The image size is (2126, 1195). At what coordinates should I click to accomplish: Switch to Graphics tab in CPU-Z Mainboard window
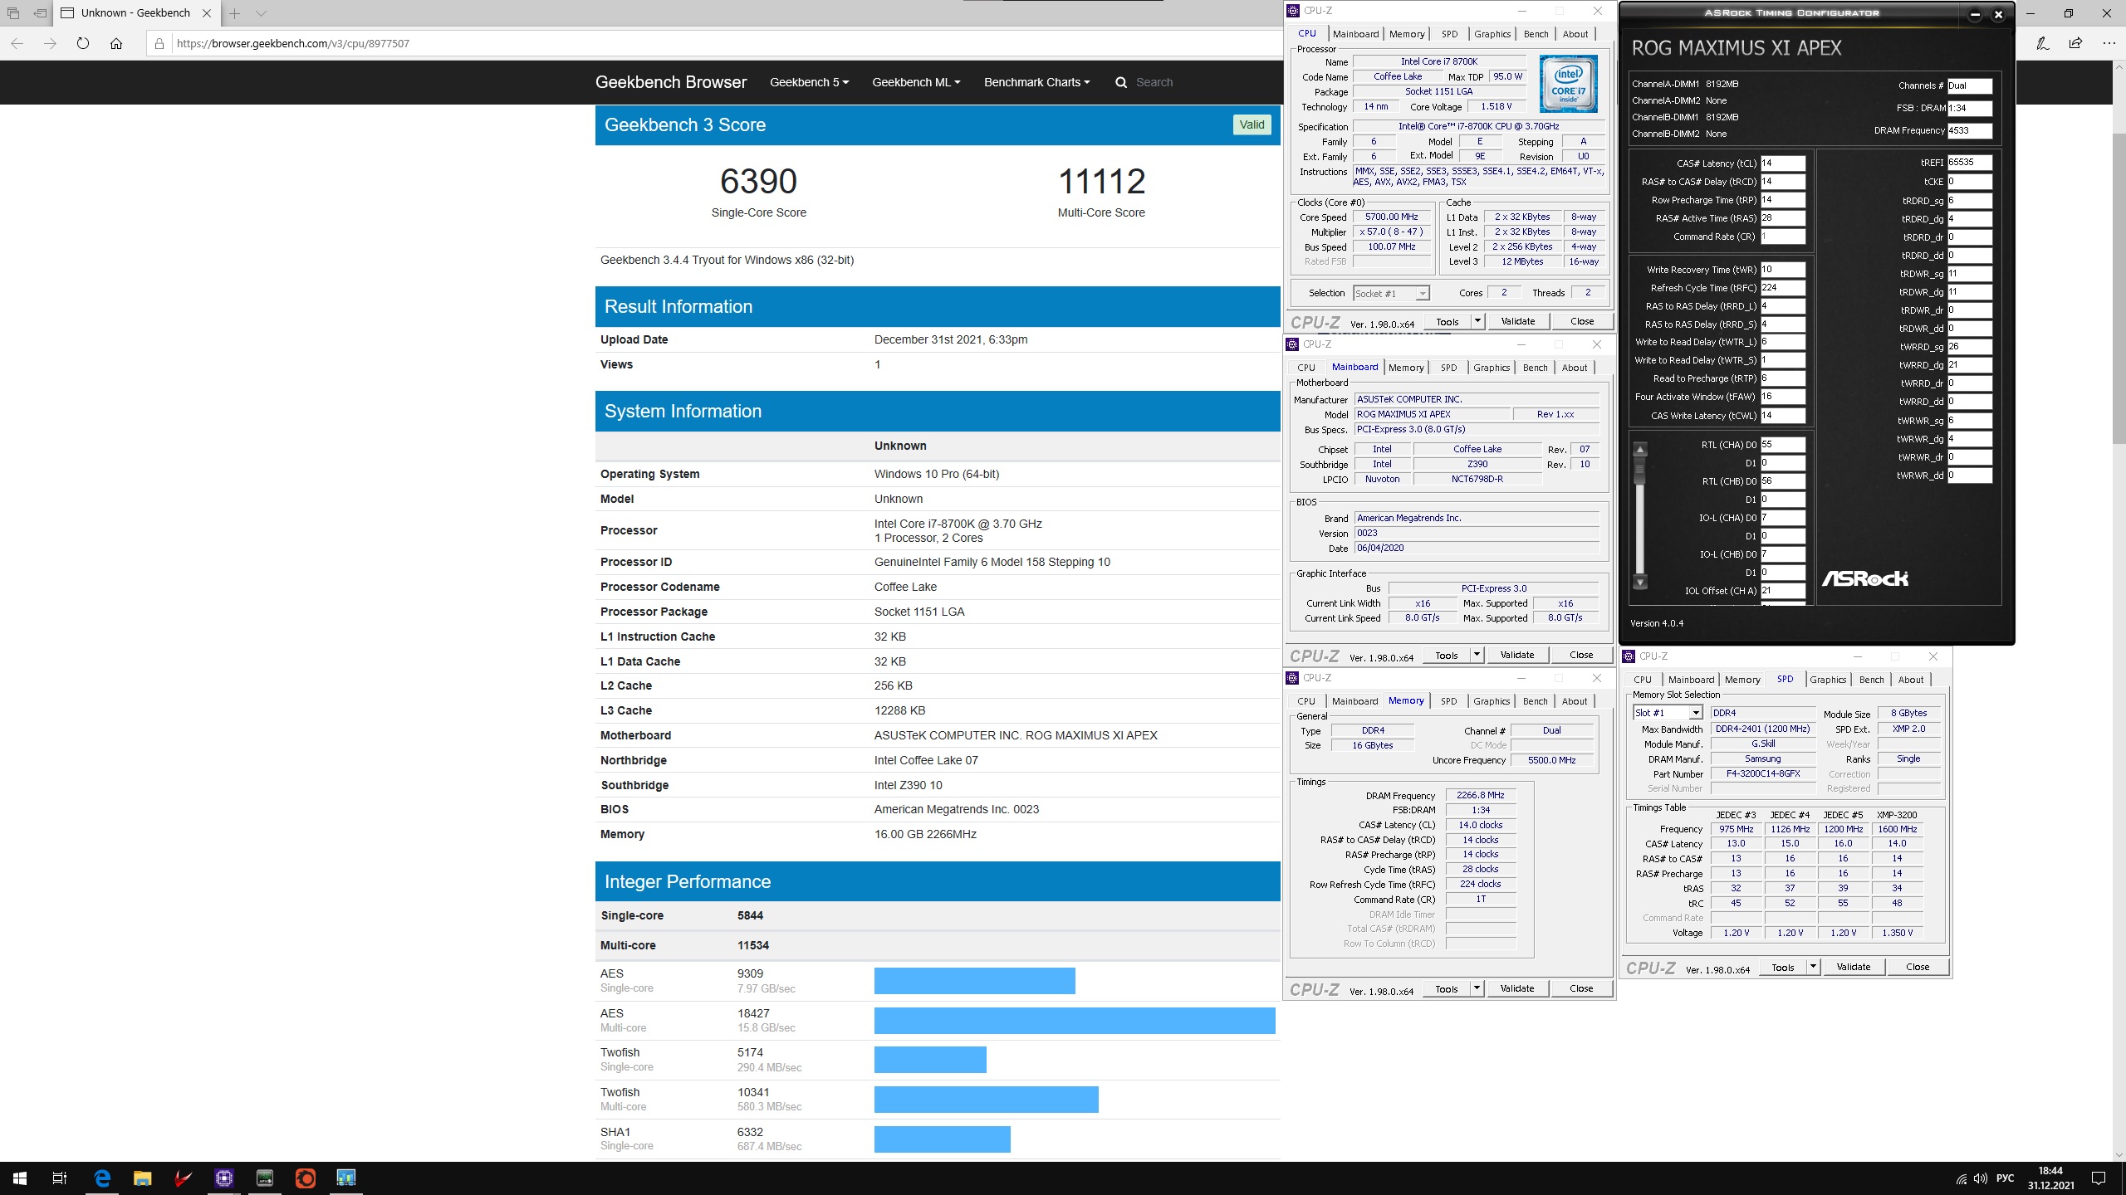tap(1492, 368)
